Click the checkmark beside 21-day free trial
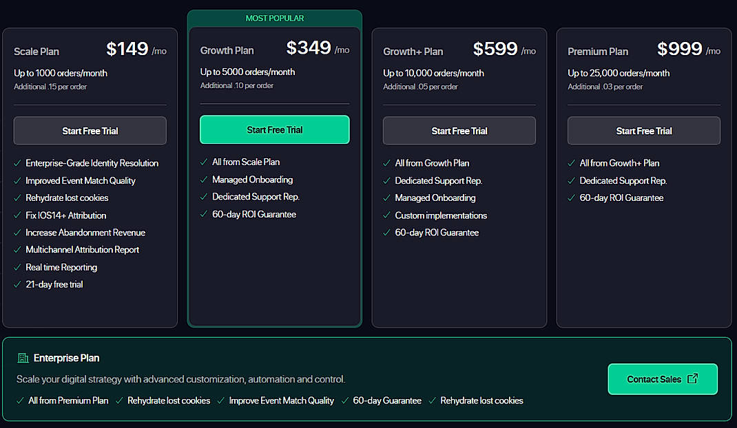 tap(16, 283)
